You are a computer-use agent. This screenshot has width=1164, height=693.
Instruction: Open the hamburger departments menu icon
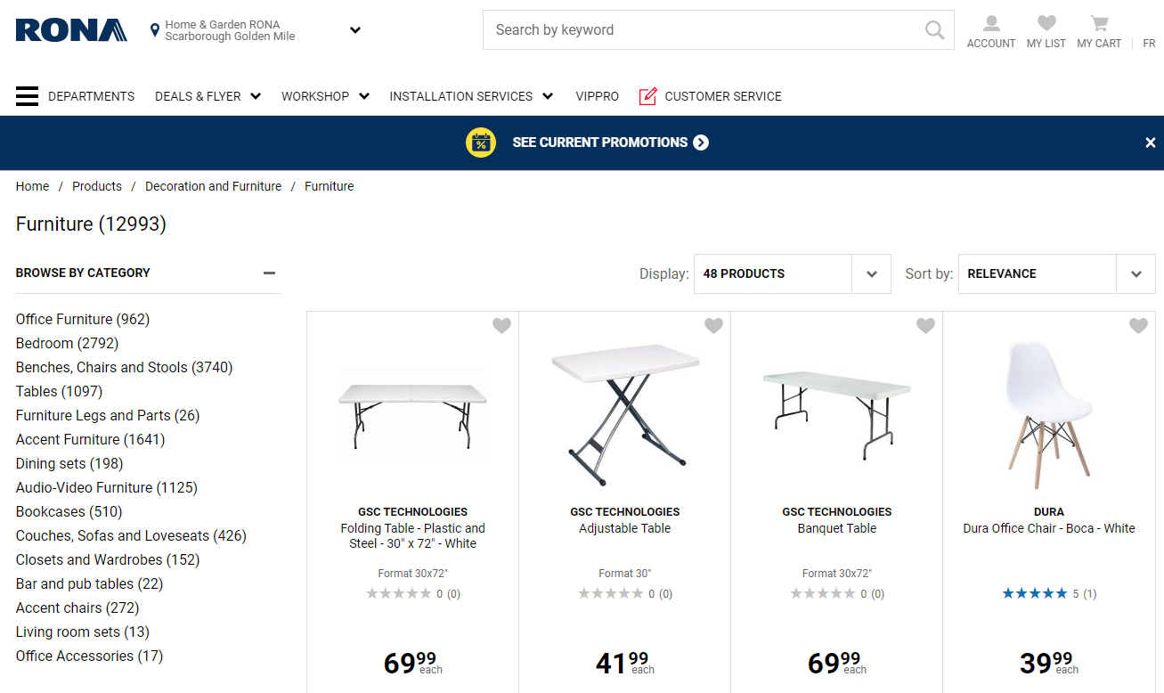coord(27,95)
